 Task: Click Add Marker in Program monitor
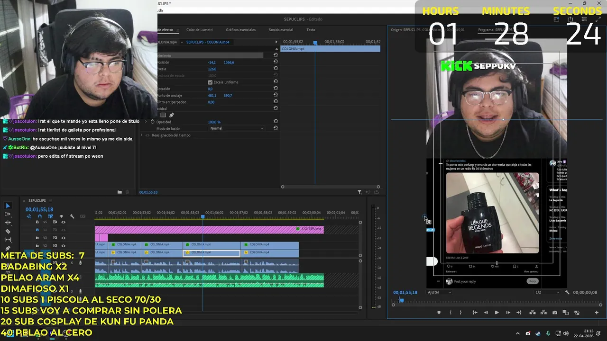[x=439, y=313]
